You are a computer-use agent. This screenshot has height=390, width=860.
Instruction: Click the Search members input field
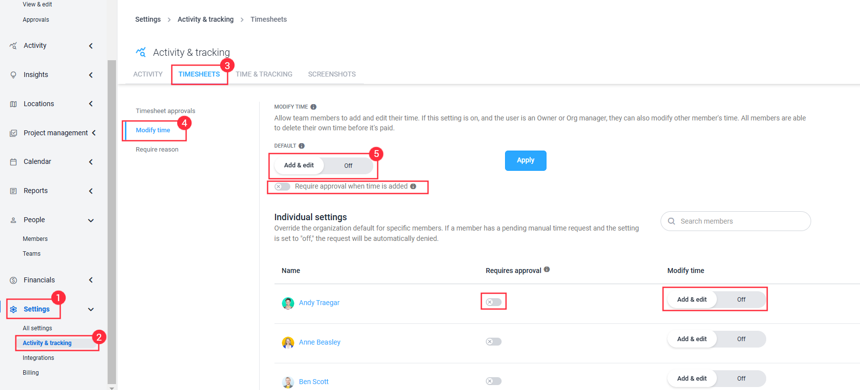point(736,221)
